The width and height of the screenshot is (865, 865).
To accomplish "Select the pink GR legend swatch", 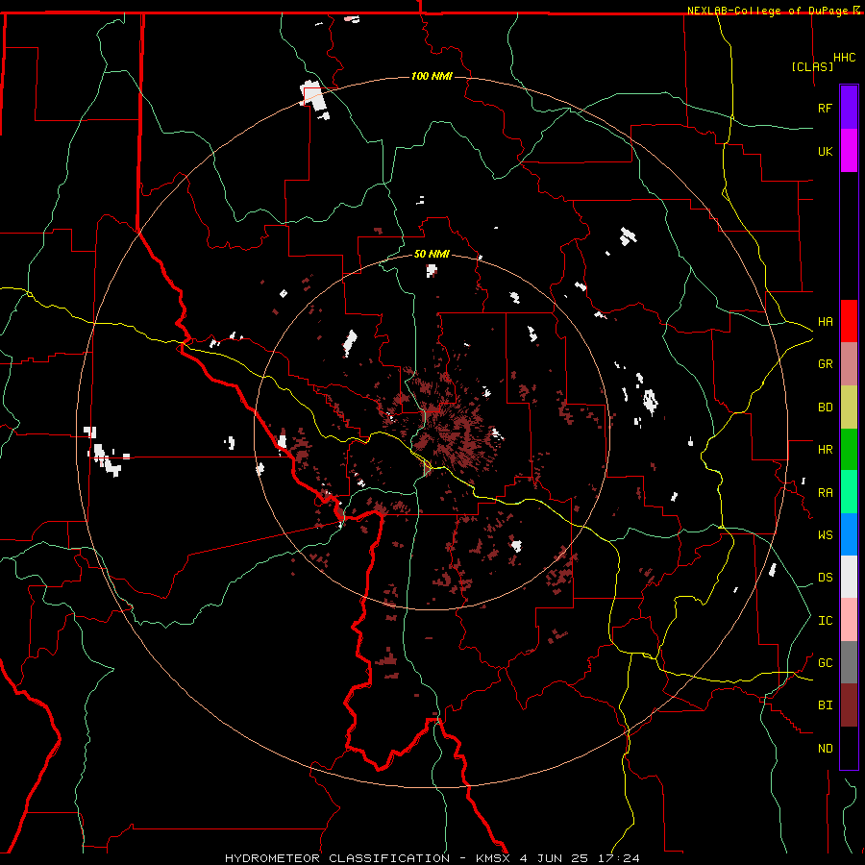I will tap(849, 364).
